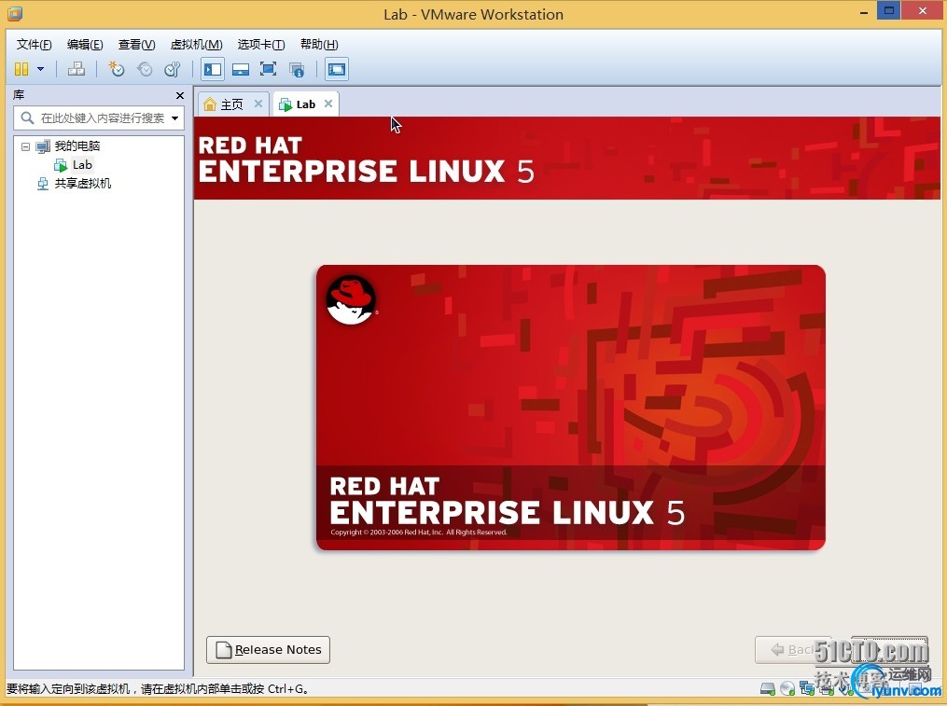Click the network adapter status icon
The width and height of the screenshot is (947, 706).
[807, 688]
